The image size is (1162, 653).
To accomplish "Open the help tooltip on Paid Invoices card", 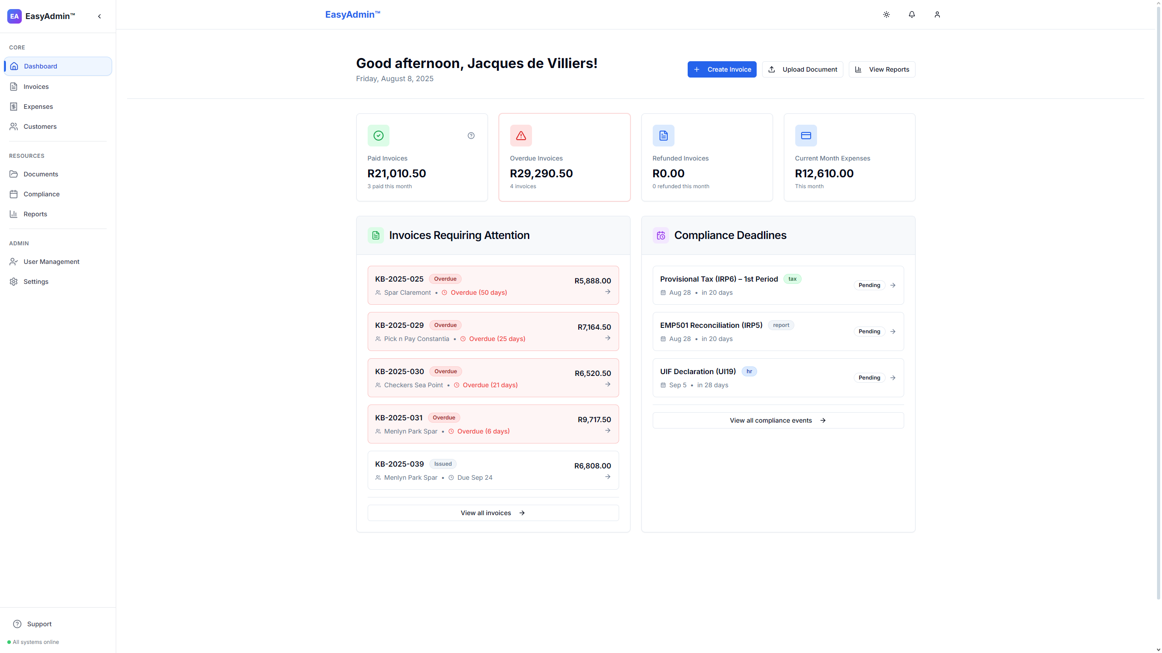I will (x=471, y=135).
